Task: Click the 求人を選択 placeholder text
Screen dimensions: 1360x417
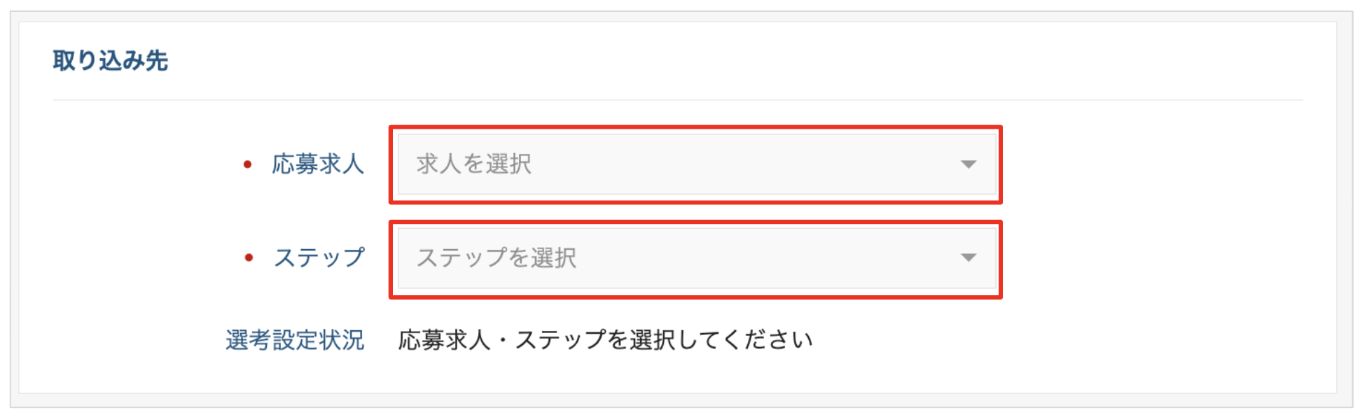Action: coord(474,164)
